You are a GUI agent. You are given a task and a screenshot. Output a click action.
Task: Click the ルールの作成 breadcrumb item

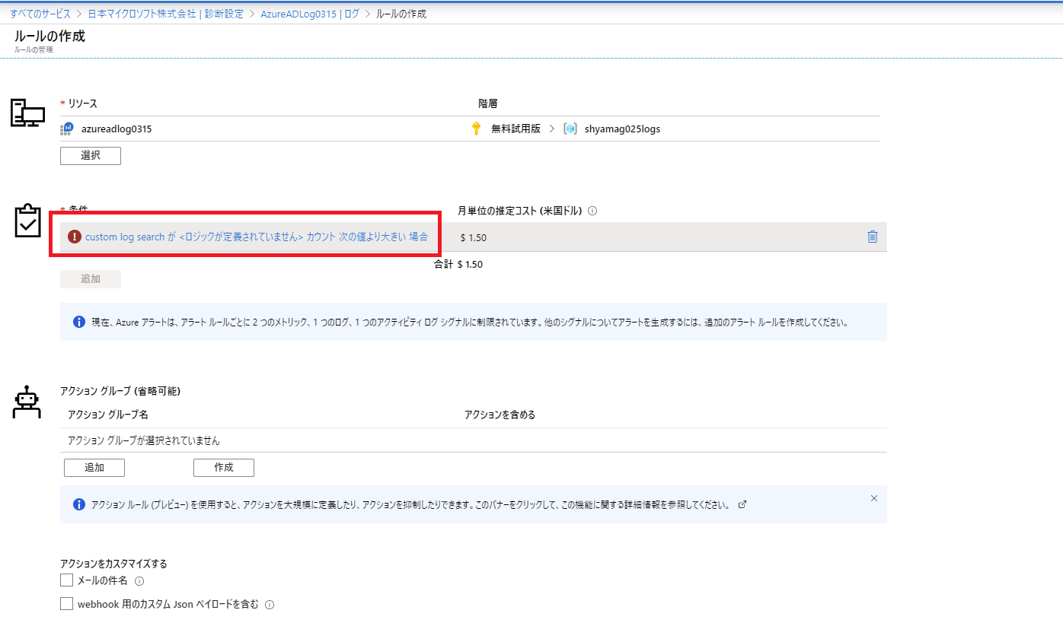point(401,14)
